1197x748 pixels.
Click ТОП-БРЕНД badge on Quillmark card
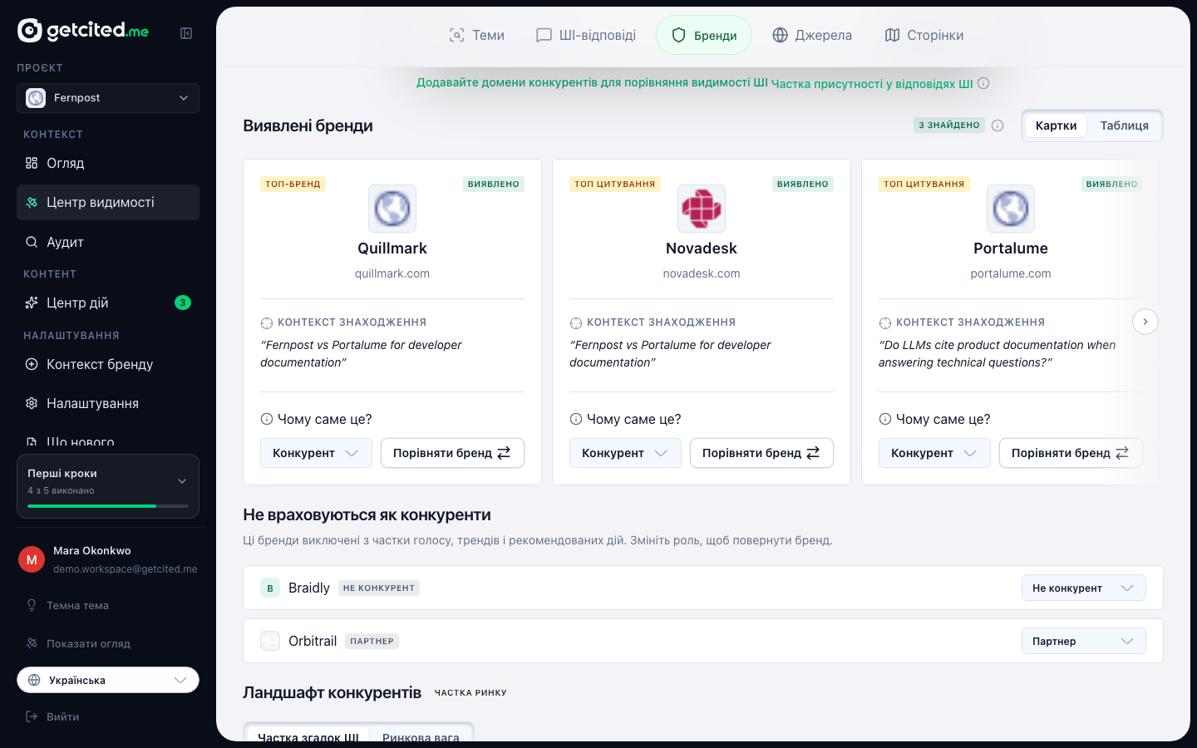pos(293,184)
